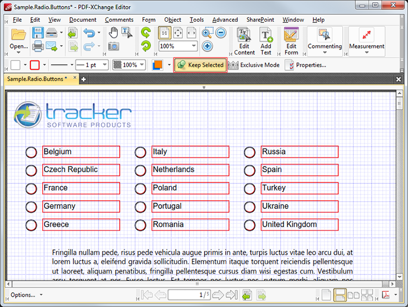Activate the Add Text tool
The height and width of the screenshot is (307, 408).
(x=266, y=41)
